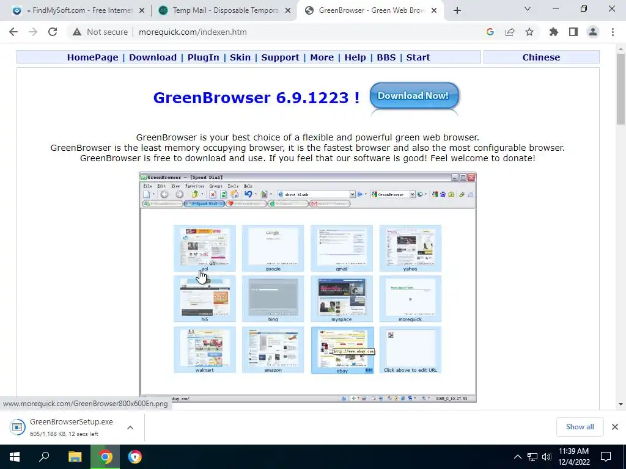Open the Help navigation link
This screenshot has height=469, width=626.
point(355,57)
